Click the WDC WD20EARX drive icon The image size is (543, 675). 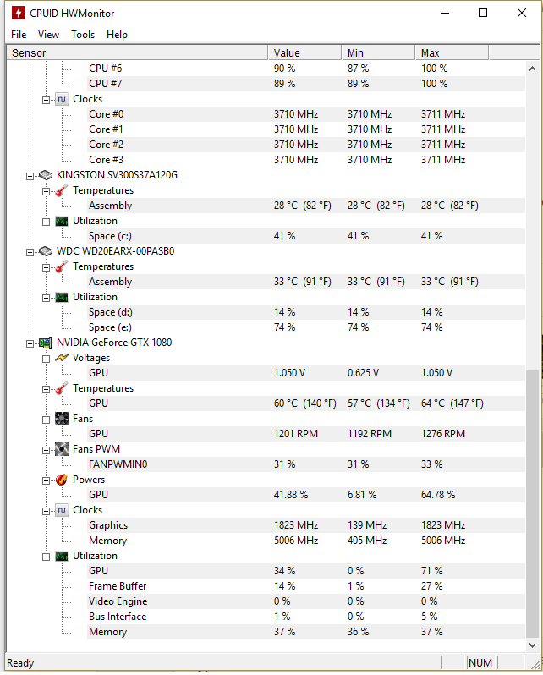[46, 251]
